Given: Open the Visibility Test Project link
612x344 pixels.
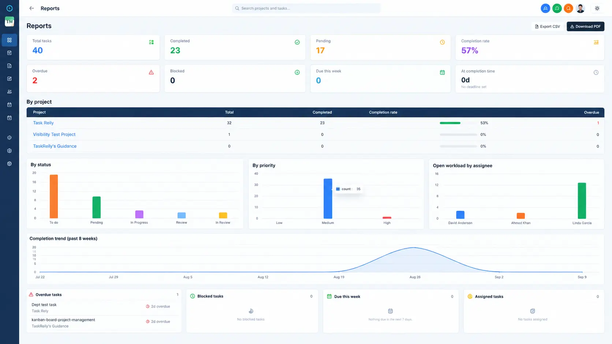Looking at the screenshot, I should click(54, 134).
